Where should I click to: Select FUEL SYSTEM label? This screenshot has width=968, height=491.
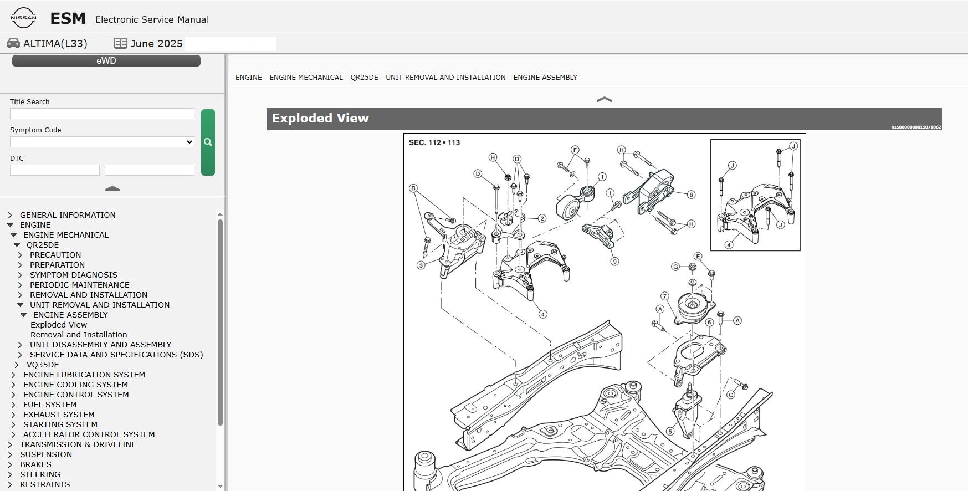tap(50, 405)
